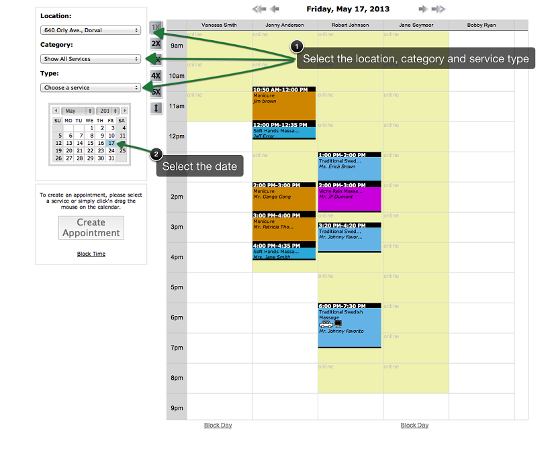Select May 20 in mini calendar
The image size is (550, 453).
pos(69,151)
